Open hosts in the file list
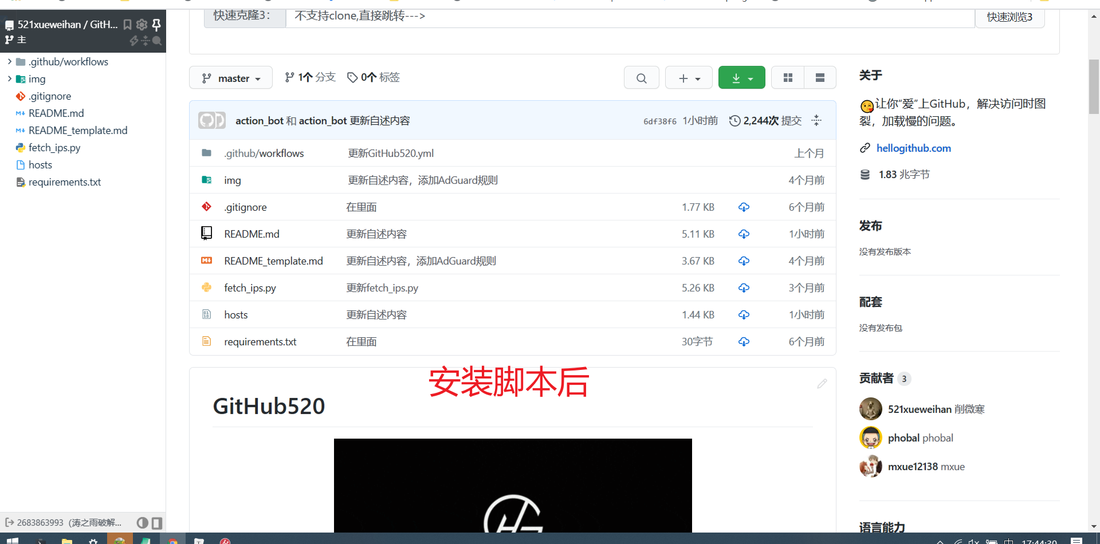The image size is (1100, 544). [236, 315]
